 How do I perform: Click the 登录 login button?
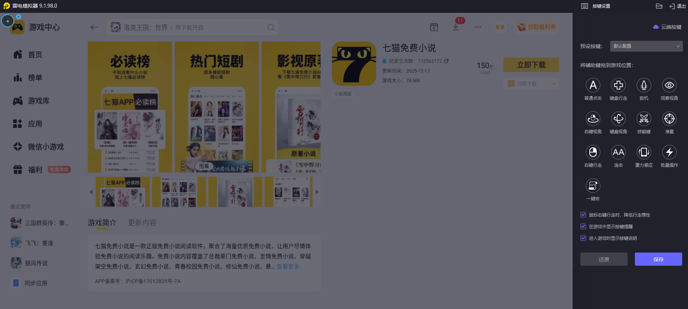click(x=500, y=27)
